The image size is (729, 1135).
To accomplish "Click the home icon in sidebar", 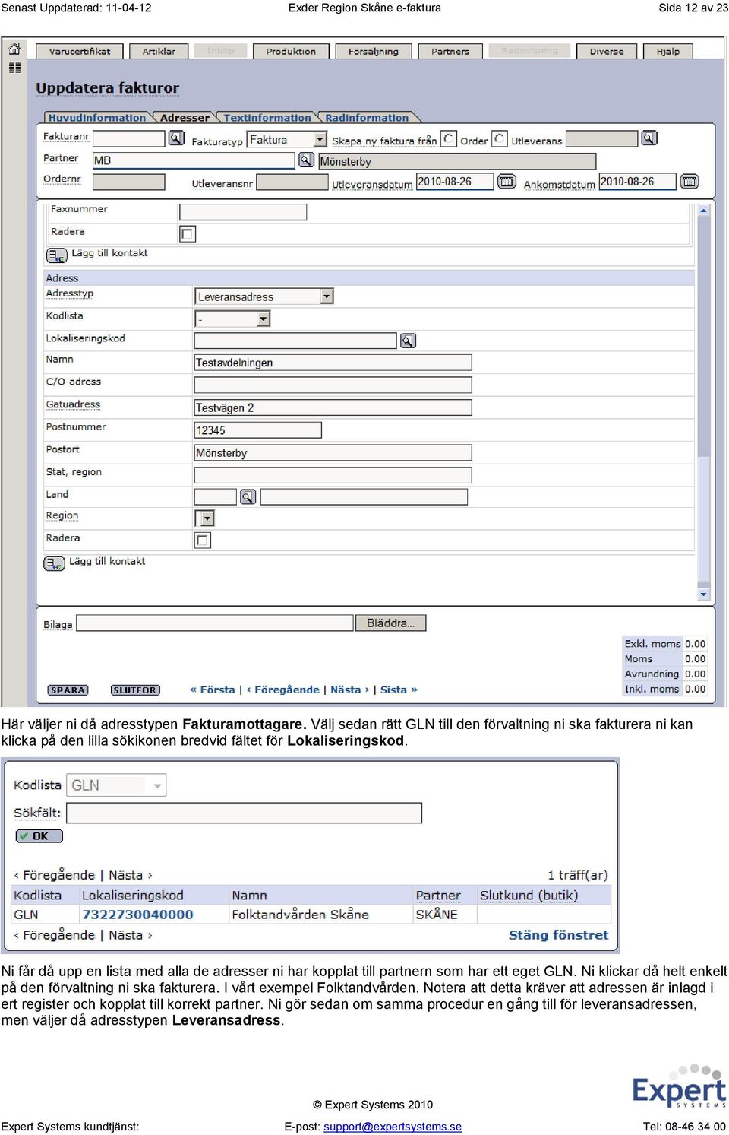I will (14, 49).
